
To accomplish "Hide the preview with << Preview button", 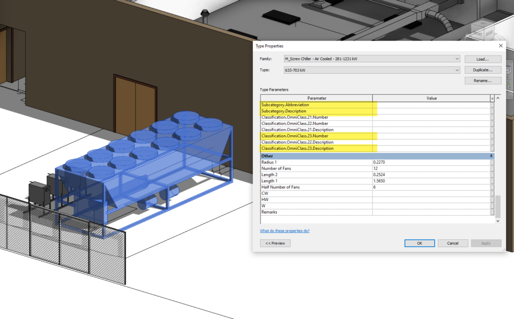I will point(275,243).
